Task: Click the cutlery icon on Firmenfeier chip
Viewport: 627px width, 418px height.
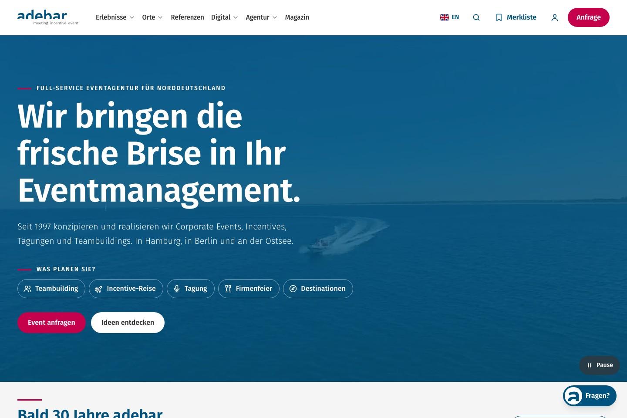Action: pyautogui.click(x=228, y=289)
